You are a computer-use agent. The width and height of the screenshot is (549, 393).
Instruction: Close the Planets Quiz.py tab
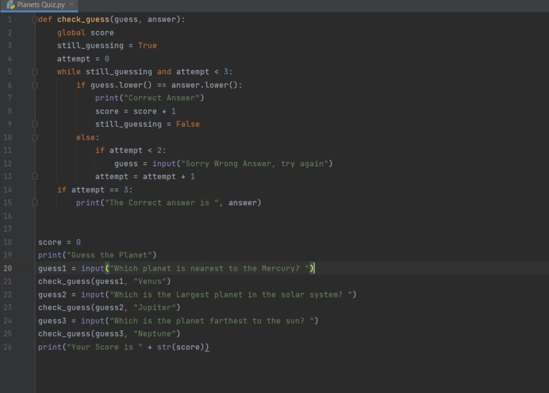[71, 5]
